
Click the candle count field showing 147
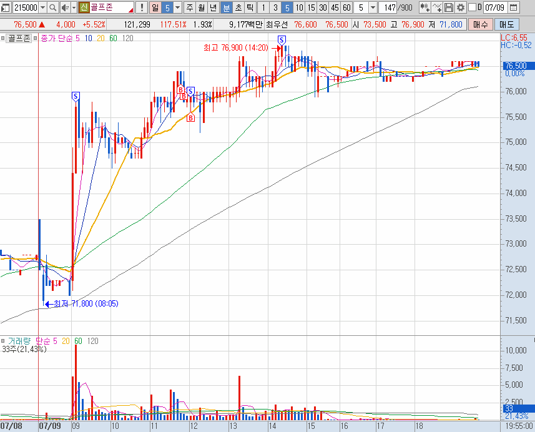[388, 7]
